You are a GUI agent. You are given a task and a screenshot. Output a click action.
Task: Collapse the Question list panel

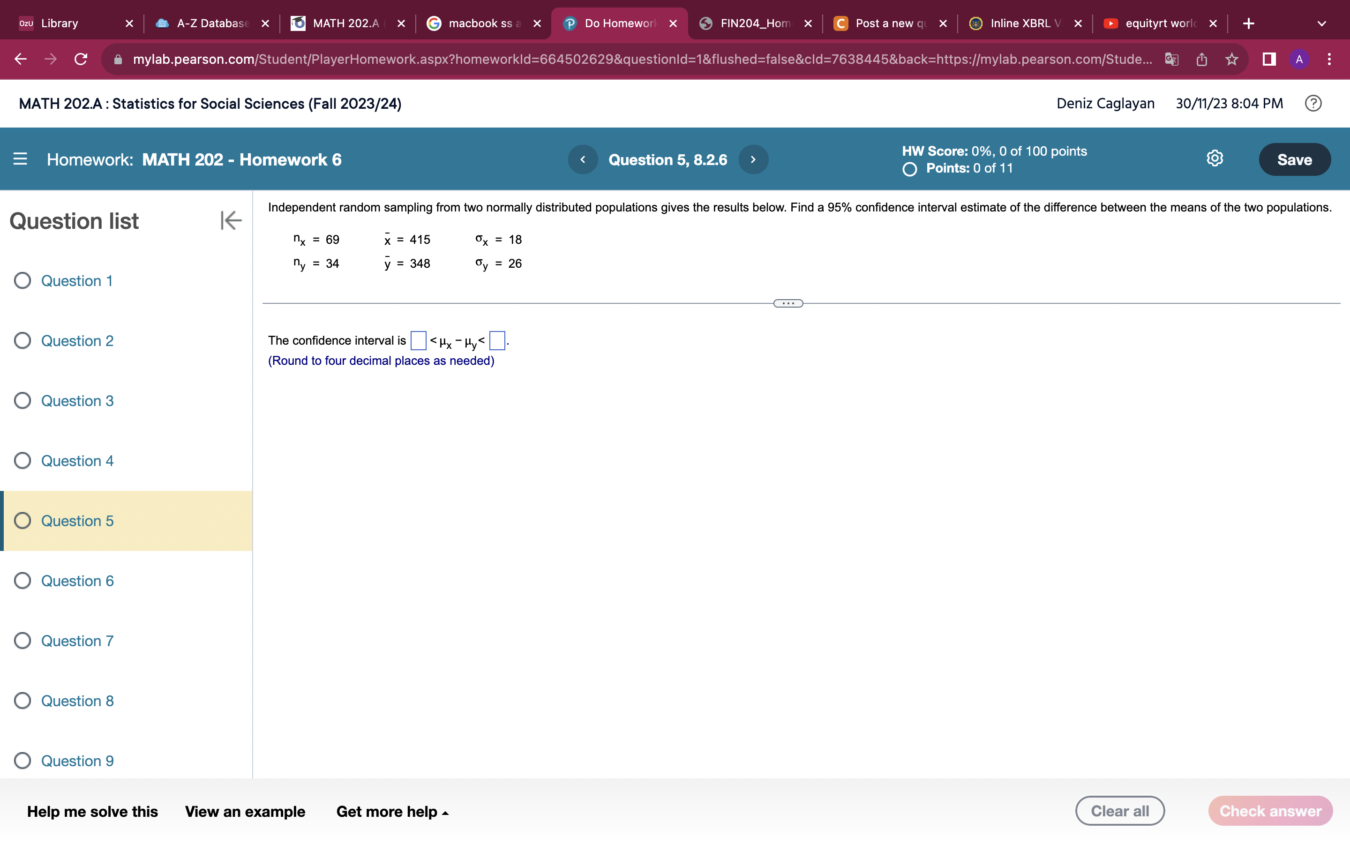coord(231,220)
